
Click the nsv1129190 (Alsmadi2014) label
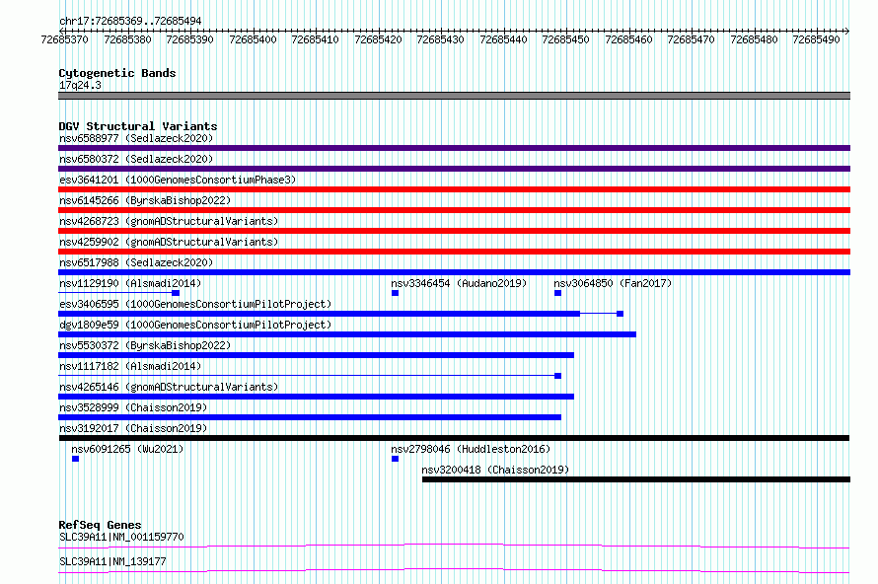[x=130, y=283]
